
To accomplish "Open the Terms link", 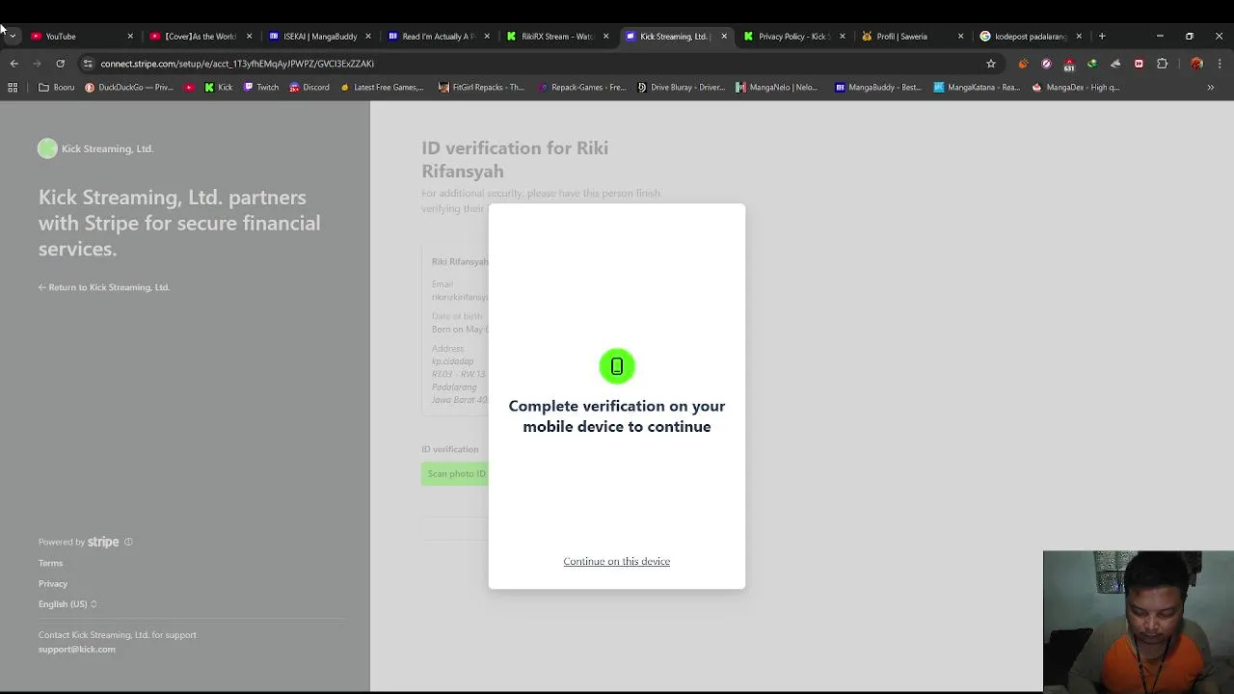I will [x=50, y=563].
